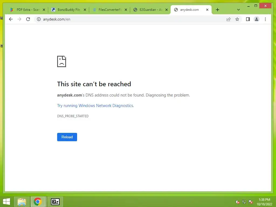Open the Windows Start button
The width and height of the screenshot is (276, 207).
pyautogui.click(x=6, y=202)
